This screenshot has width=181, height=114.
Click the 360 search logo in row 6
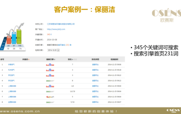tap(50, 92)
